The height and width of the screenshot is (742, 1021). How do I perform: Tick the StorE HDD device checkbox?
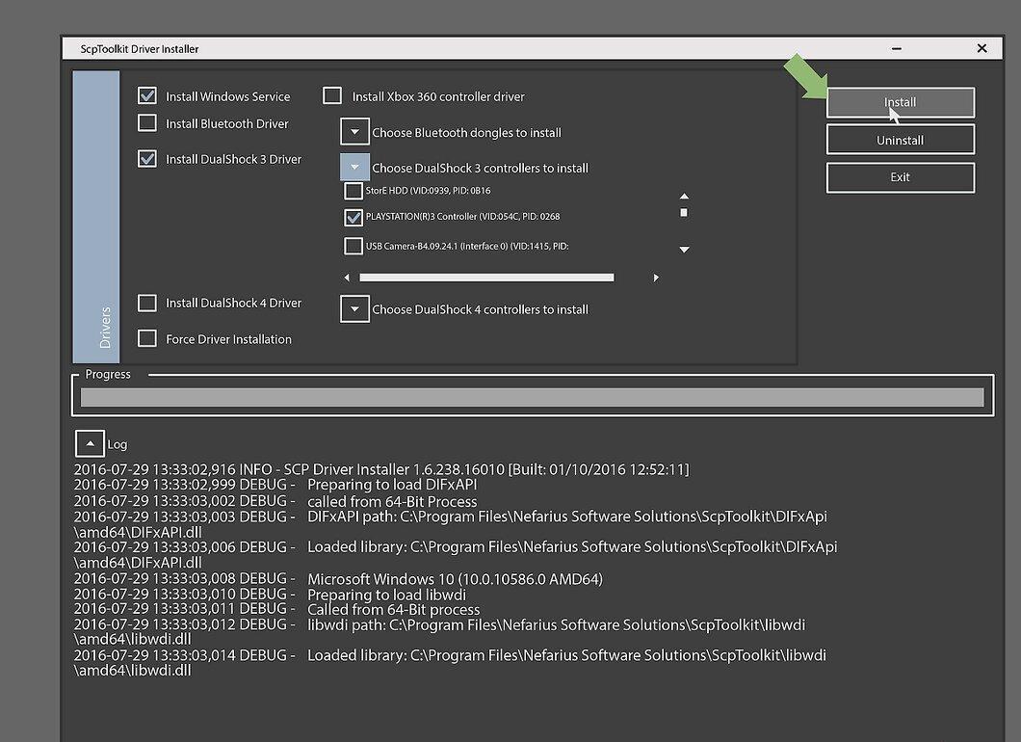pos(353,191)
